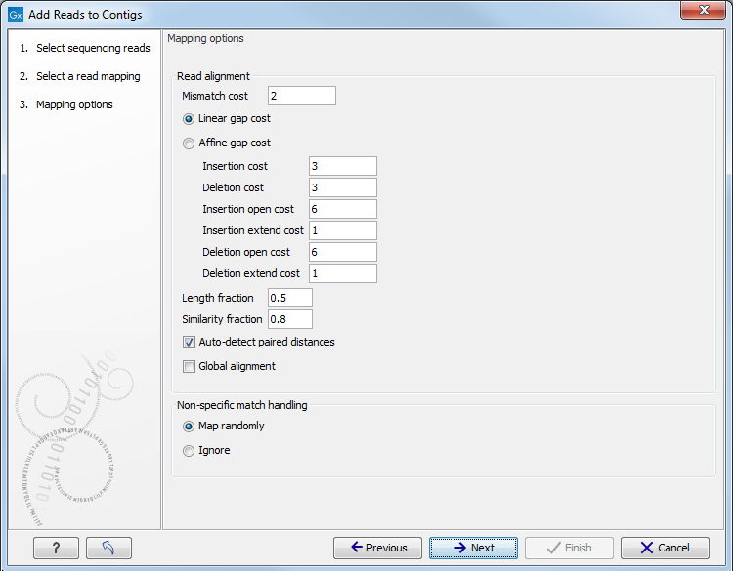This screenshot has width=733, height=571.
Task: Click the Insertion extend cost label
Action: tap(253, 230)
